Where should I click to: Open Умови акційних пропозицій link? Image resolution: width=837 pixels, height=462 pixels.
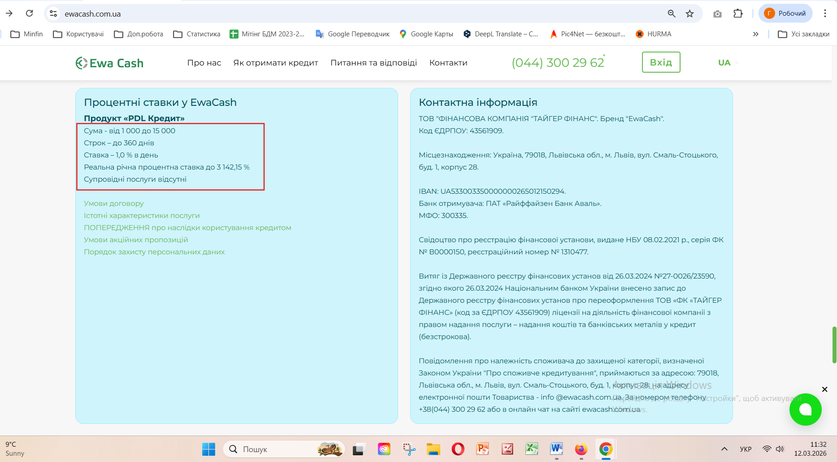tap(136, 240)
